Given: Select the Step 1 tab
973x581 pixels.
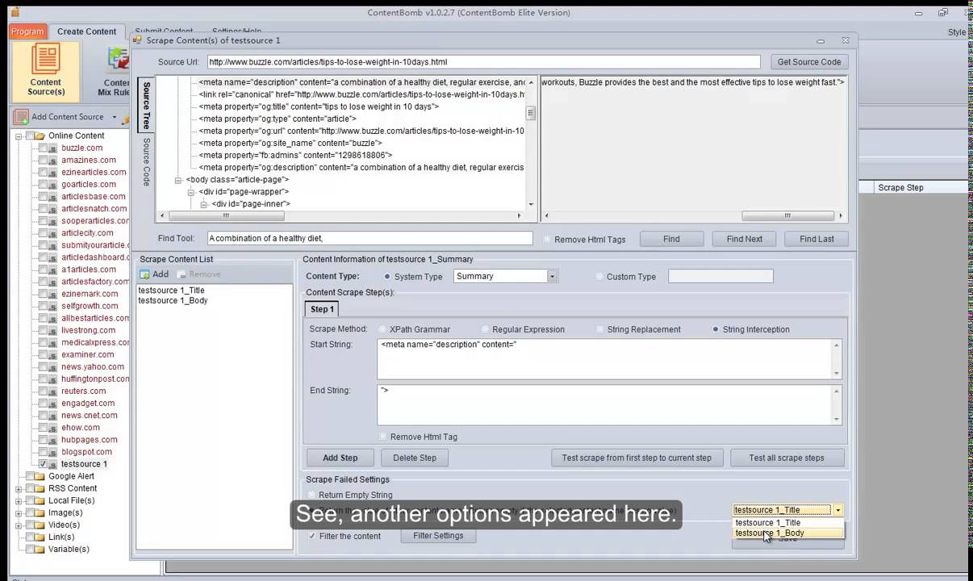Looking at the screenshot, I should point(322,309).
